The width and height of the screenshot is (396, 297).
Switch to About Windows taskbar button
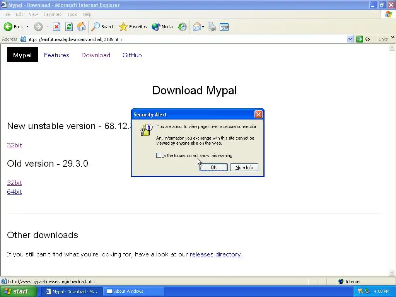point(133,292)
